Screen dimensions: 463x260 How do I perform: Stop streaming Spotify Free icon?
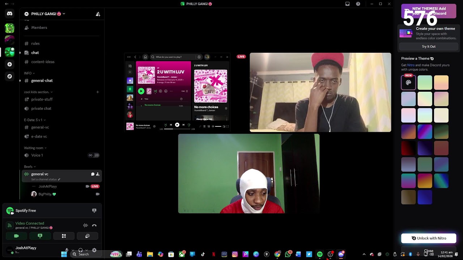[94, 211]
